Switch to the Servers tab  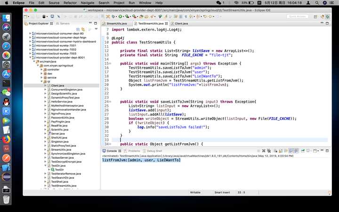[65, 24]
